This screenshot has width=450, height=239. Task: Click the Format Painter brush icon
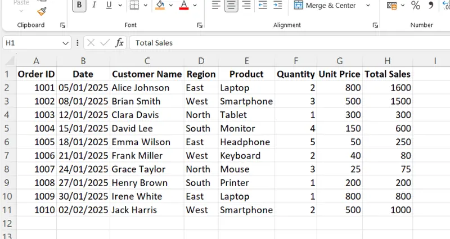click(43, 11)
